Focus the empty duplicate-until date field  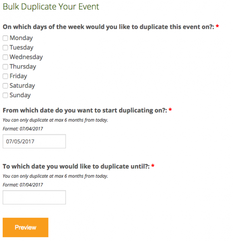34,197
